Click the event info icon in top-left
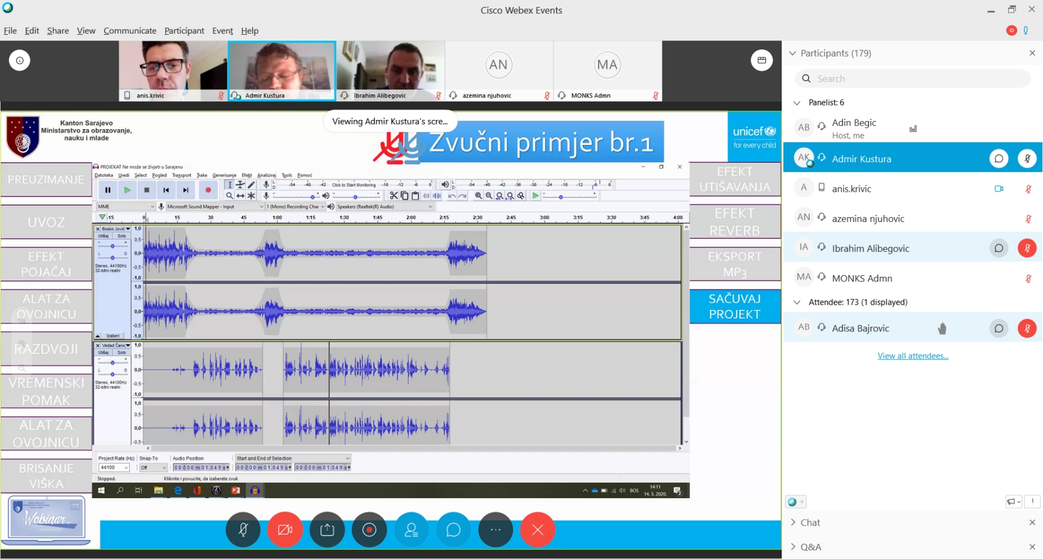This screenshot has width=1043, height=559. tap(20, 60)
